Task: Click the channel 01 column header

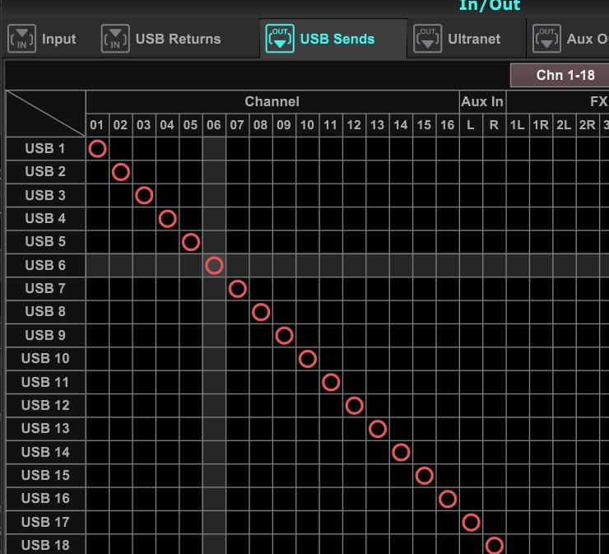Action: [97, 125]
